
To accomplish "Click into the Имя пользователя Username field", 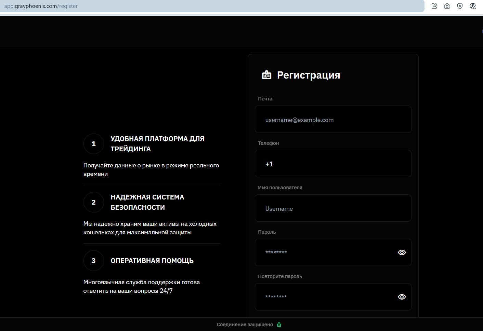I will [x=333, y=208].
